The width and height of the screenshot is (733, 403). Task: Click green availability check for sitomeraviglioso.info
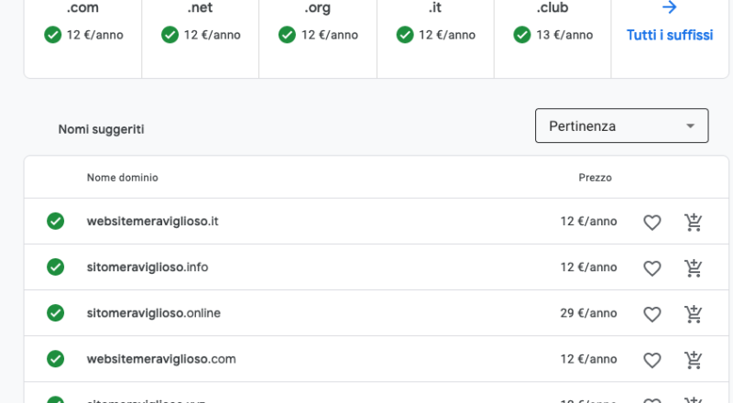click(x=56, y=267)
